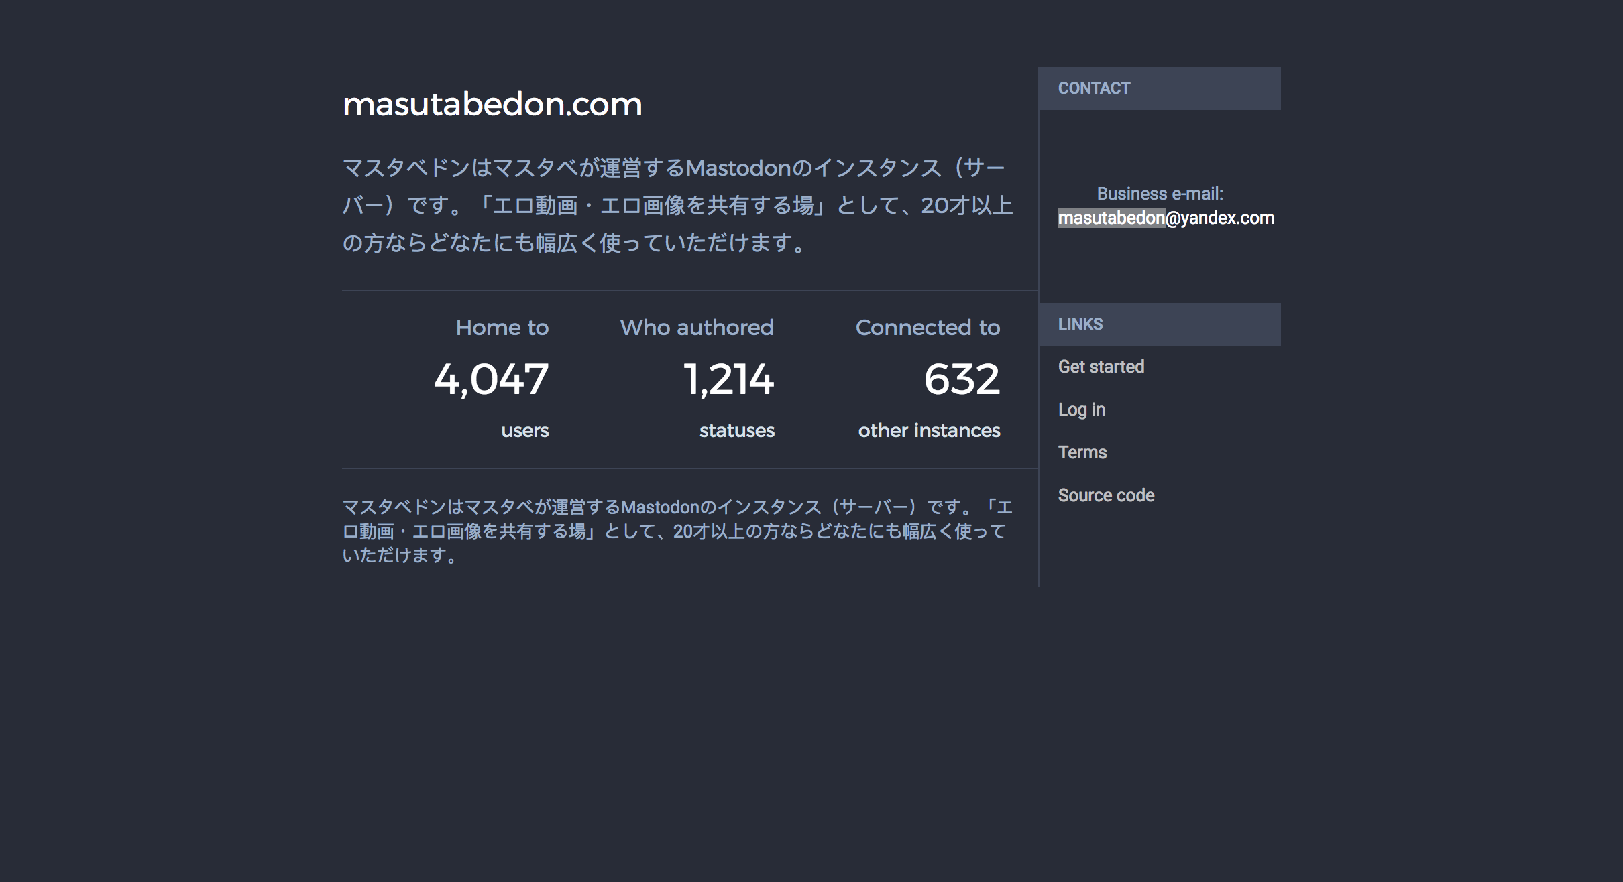
Task: Click the masutabedon.com page title
Action: [492, 104]
